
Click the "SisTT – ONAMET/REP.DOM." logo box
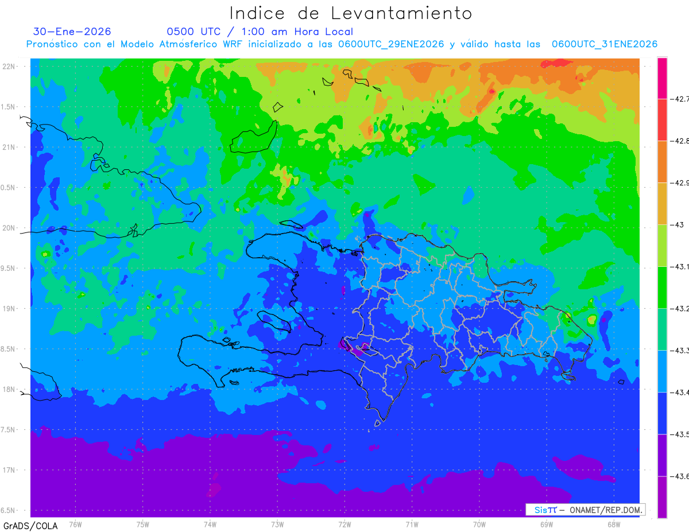point(585,510)
